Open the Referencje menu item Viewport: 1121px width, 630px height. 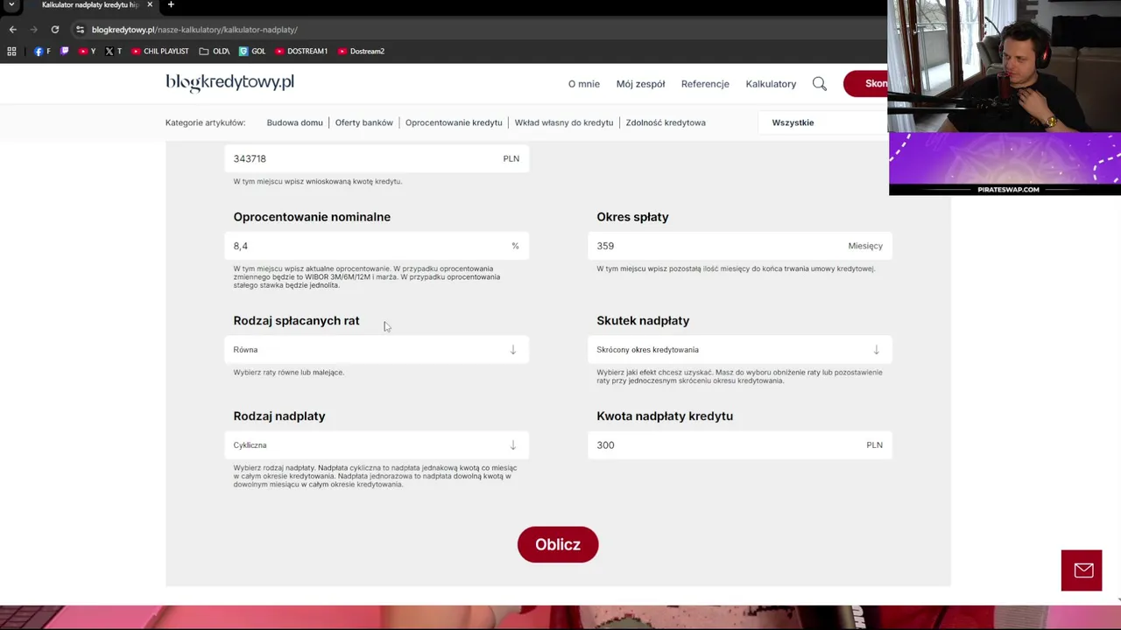[x=705, y=84]
